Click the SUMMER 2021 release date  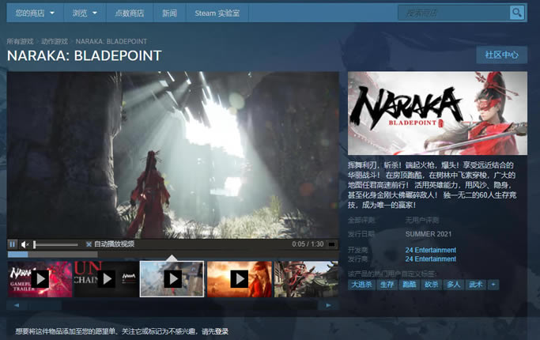pyautogui.click(x=429, y=234)
